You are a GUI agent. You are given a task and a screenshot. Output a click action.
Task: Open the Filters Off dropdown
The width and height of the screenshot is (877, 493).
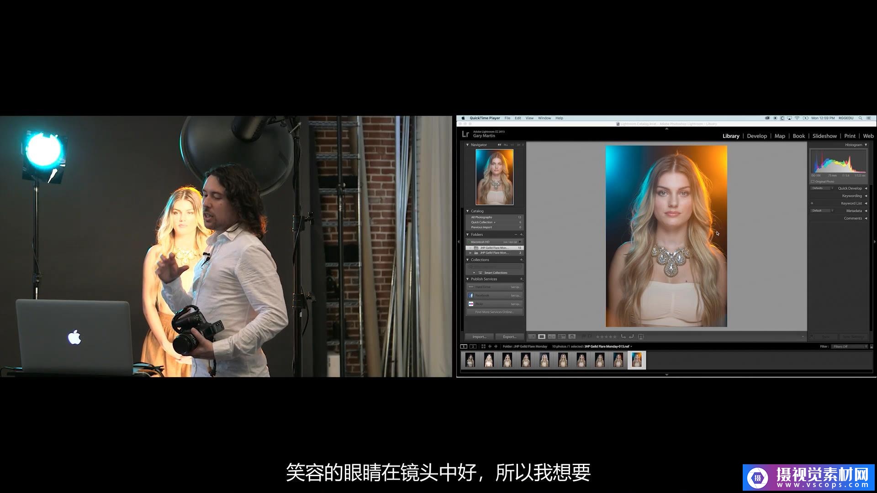point(849,346)
